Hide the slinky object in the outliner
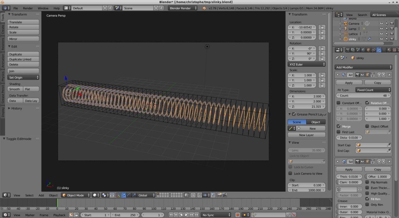The image size is (399, 218). pos(381,39)
